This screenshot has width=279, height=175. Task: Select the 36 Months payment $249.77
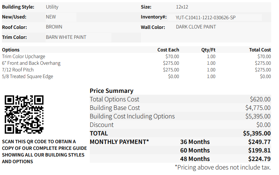[259, 142]
